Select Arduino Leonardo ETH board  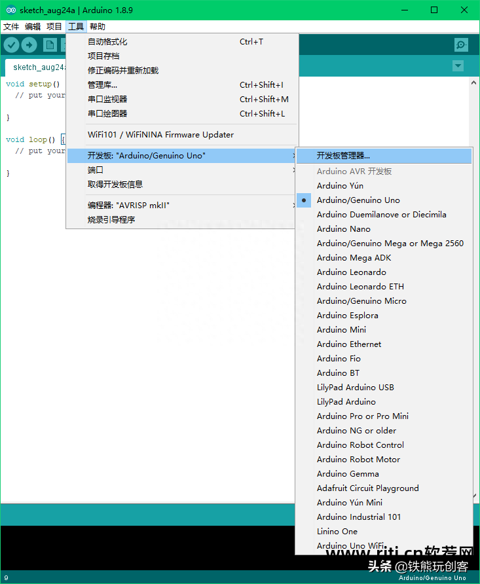(x=384, y=286)
